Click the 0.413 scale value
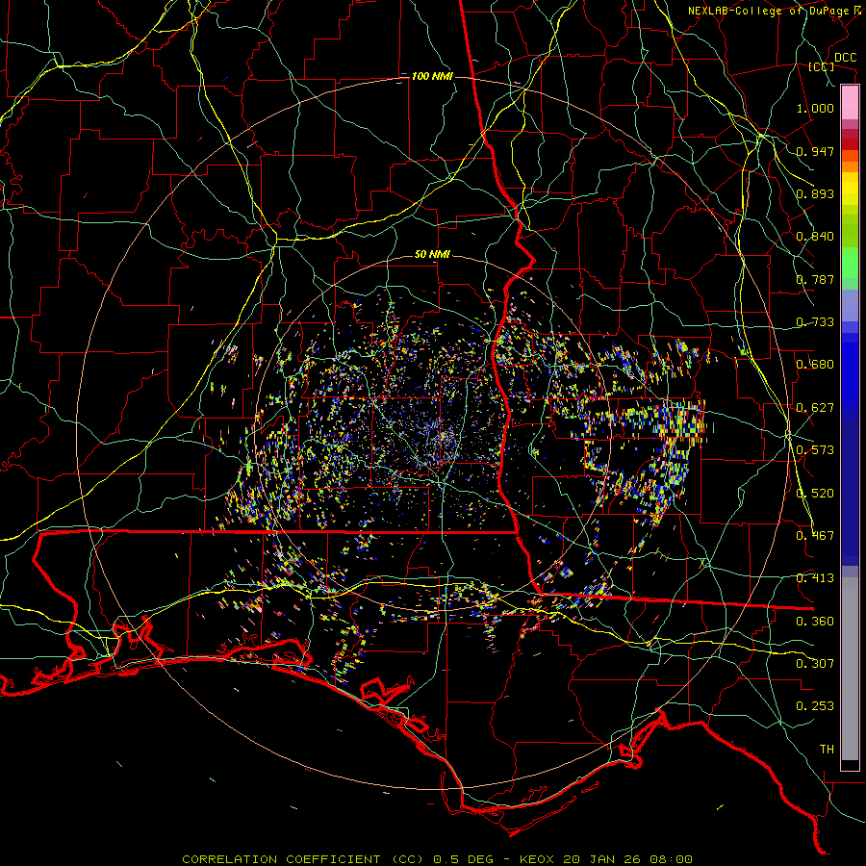 click(x=815, y=578)
